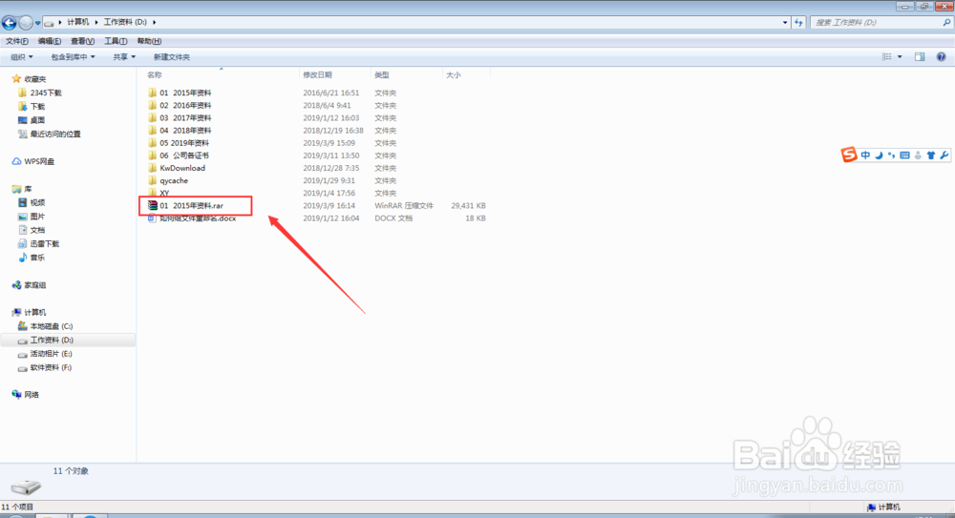
Task: Click the change view icon
Action: click(887, 56)
